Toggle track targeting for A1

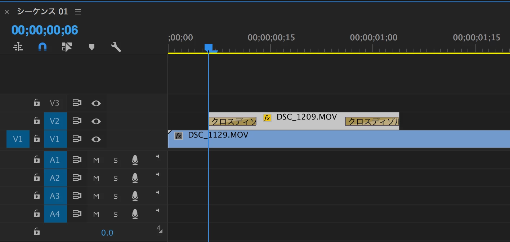pyautogui.click(x=55, y=160)
